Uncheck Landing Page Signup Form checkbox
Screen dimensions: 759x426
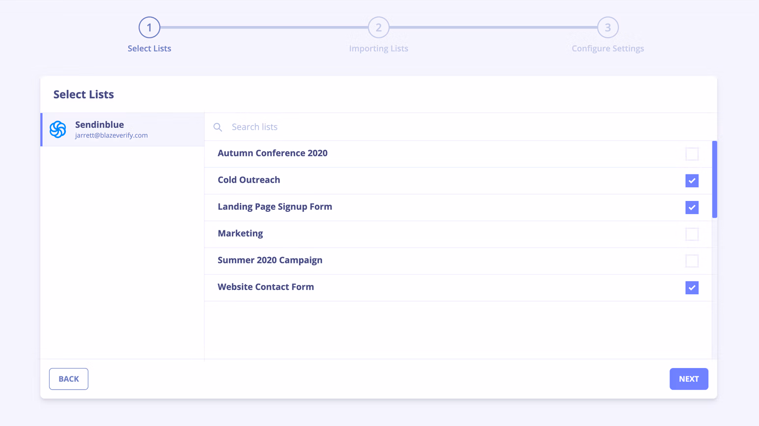[x=692, y=207]
